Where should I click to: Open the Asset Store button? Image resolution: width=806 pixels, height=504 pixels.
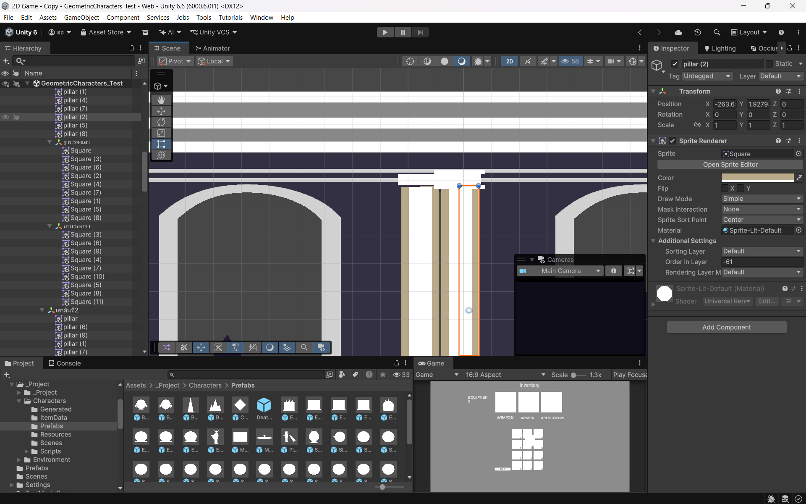tap(106, 32)
